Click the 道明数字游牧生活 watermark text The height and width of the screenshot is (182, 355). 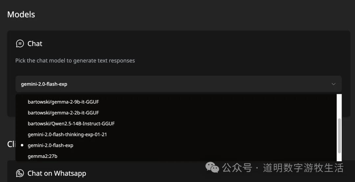[303, 168]
